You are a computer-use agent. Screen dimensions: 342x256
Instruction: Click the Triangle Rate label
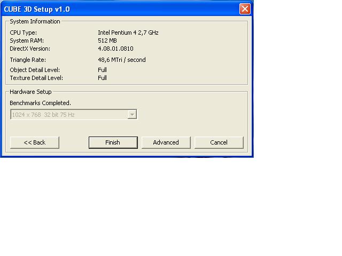28,60
